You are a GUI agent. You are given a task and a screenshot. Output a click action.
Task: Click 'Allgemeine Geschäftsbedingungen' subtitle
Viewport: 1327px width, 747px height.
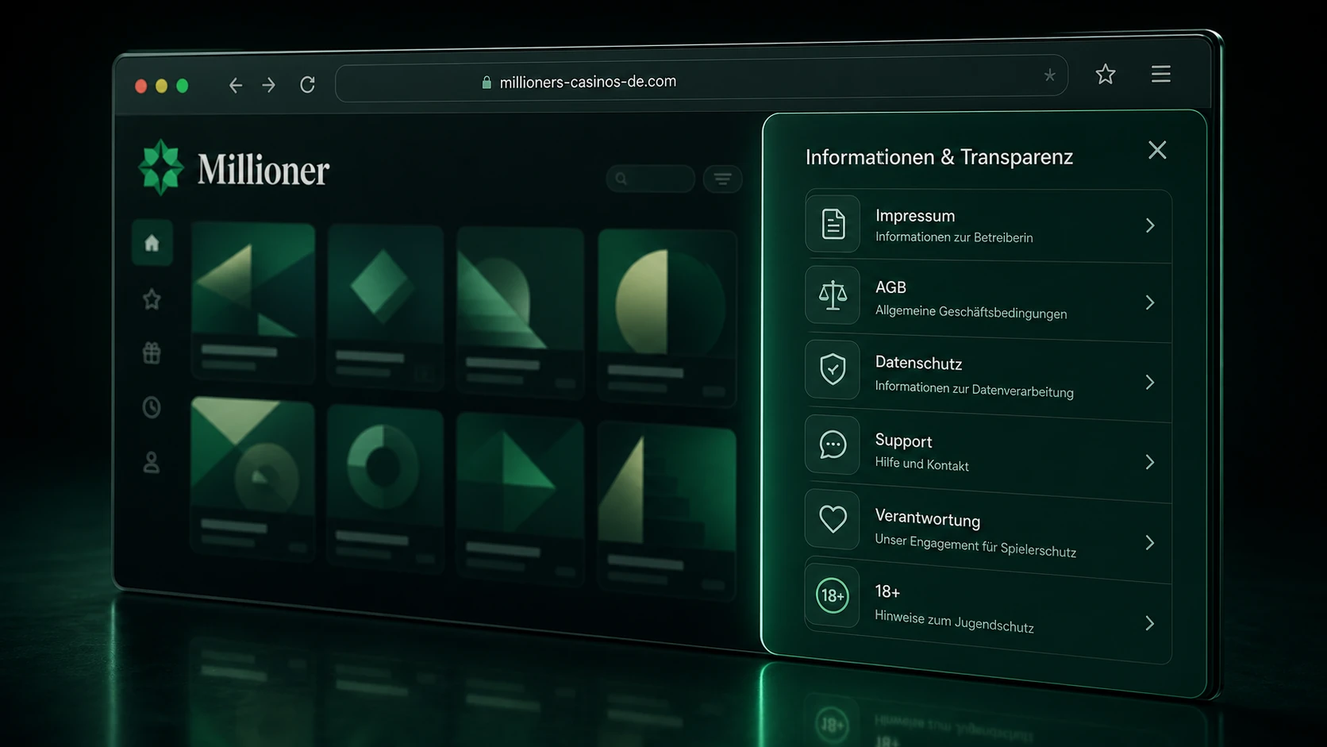(x=971, y=312)
